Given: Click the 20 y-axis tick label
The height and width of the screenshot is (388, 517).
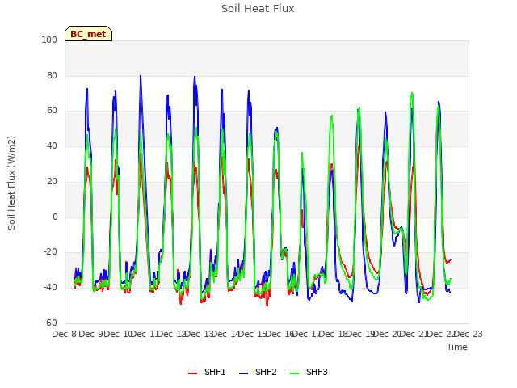Looking at the screenshot, I should (x=52, y=181).
